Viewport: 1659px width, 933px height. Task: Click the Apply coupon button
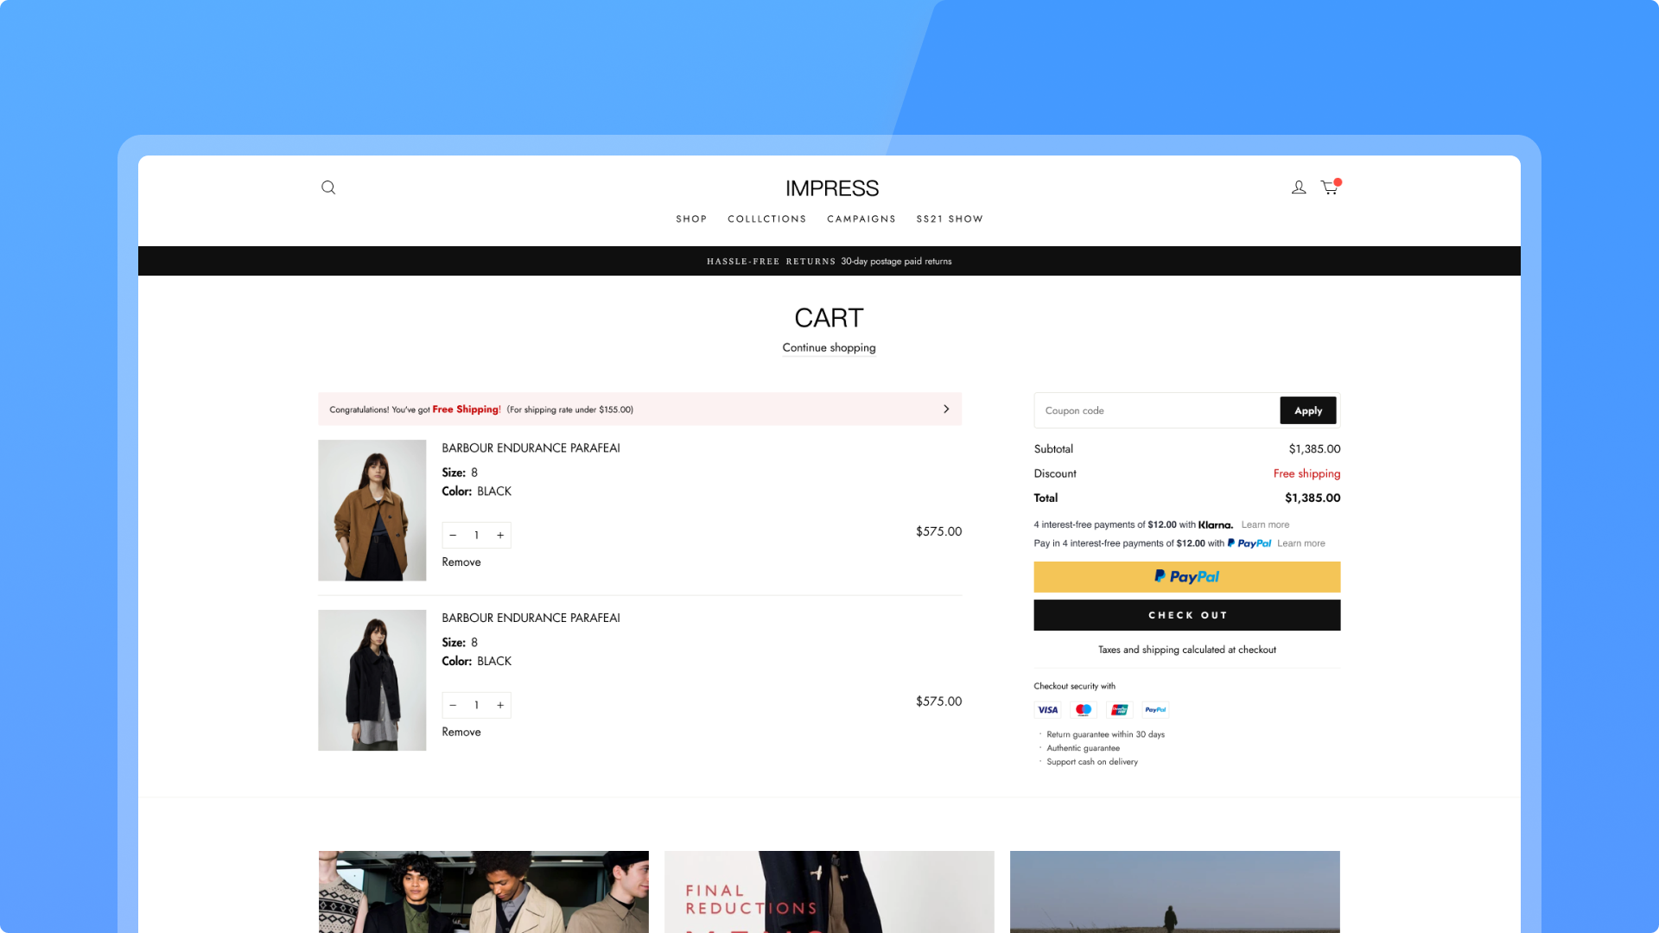click(1307, 411)
